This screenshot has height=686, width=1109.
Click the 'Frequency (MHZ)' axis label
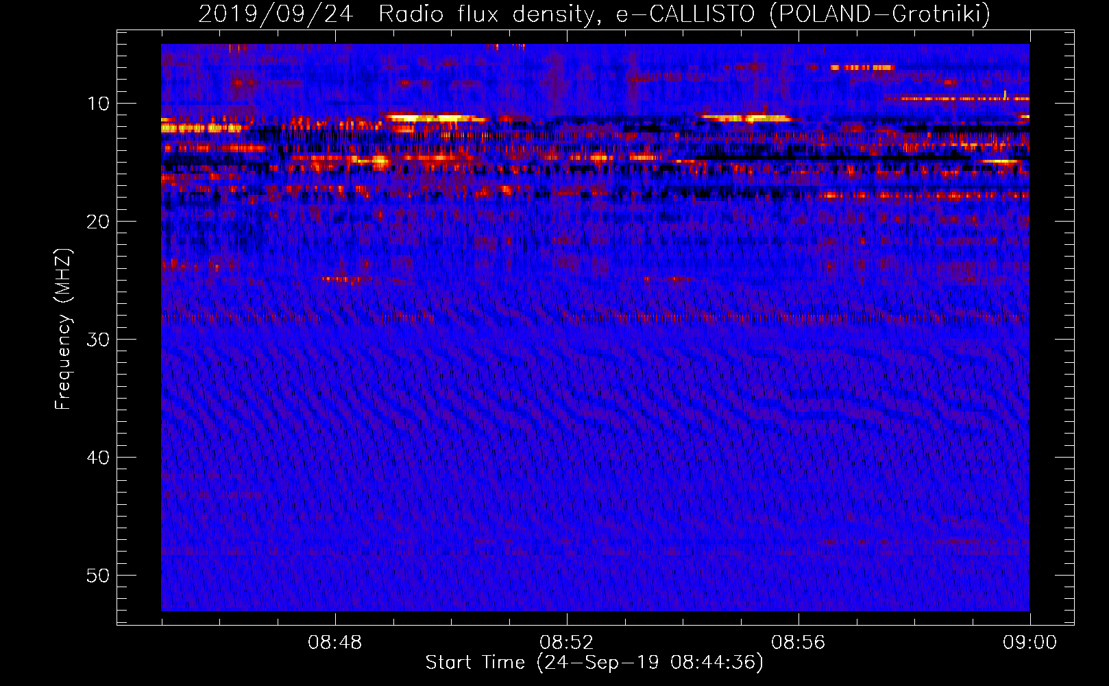pyautogui.click(x=63, y=329)
